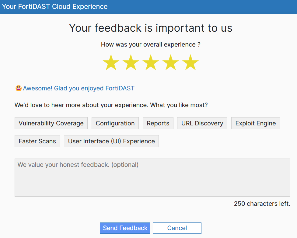The image size is (297, 238).
Task: Focus the honest feedback text box
Action: [x=152, y=177]
